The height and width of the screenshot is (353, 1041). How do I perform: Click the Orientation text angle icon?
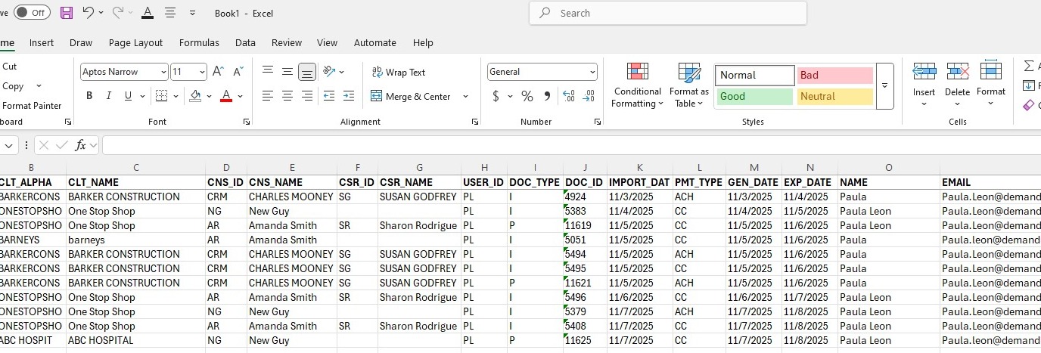click(x=330, y=72)
